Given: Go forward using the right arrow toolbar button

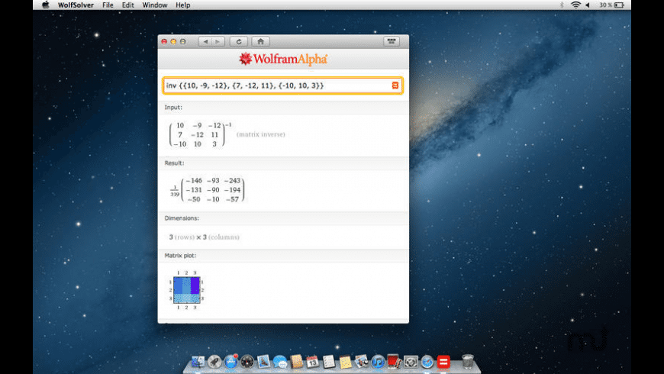Looking at the screenshot, I should click(218, 41).
